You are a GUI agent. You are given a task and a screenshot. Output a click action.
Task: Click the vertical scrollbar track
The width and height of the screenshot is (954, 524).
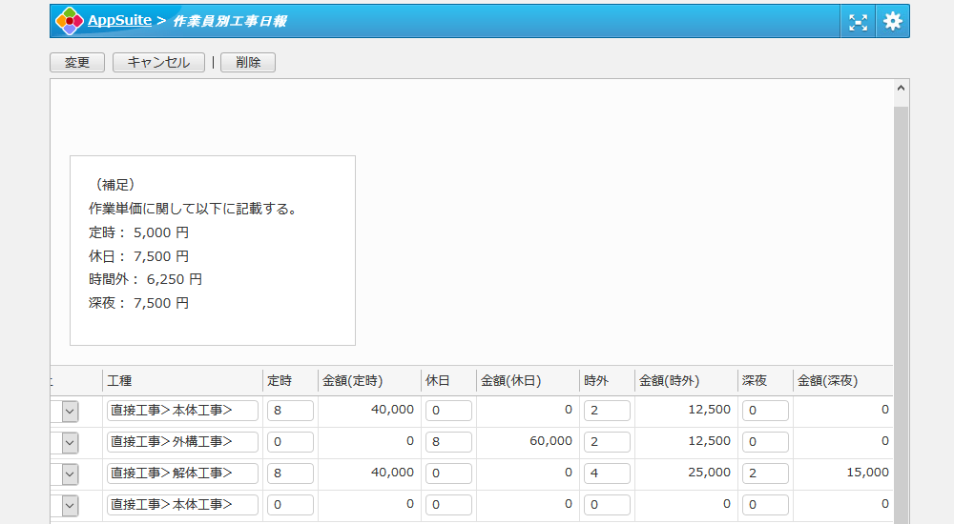[x=901, y=286]
